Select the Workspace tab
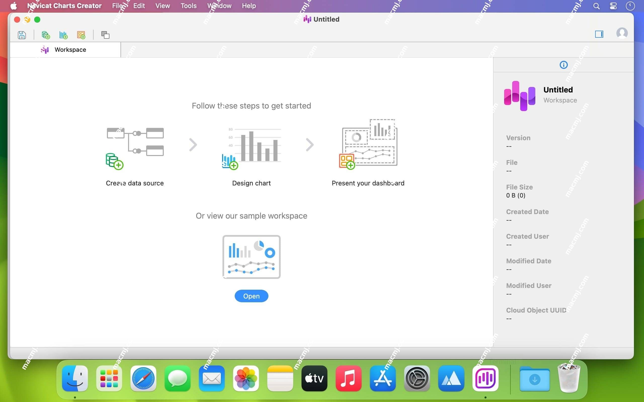644x402 pixels. click(x=65, y=50)
